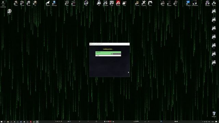The height and width of the screenshot is (123, 219).
Task: Close the loading archive dialog window
Action: coord(128,44)
